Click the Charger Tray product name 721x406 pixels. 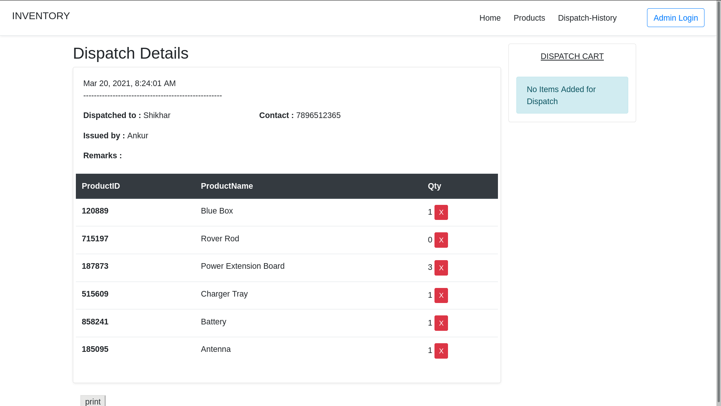(224, 294)
